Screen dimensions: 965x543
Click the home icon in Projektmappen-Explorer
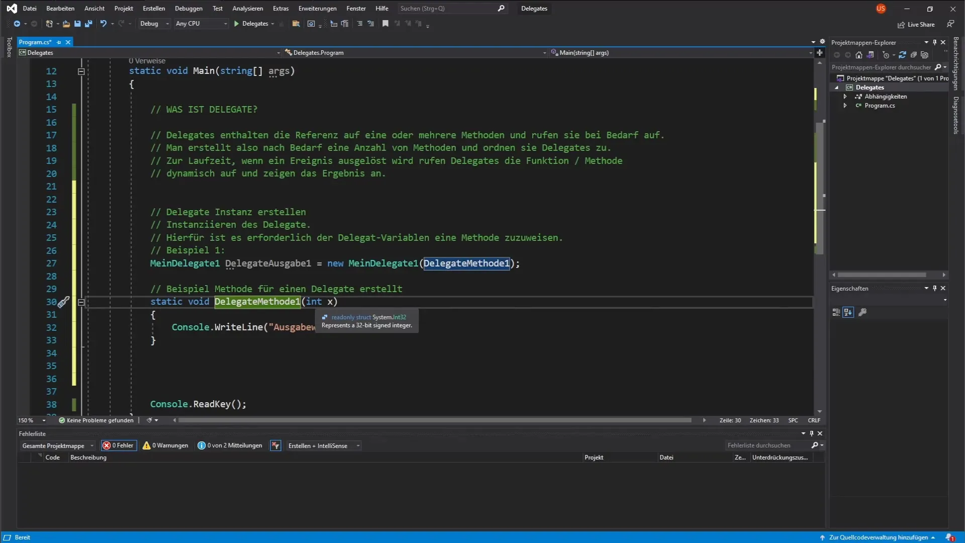(x=859, y=55)
